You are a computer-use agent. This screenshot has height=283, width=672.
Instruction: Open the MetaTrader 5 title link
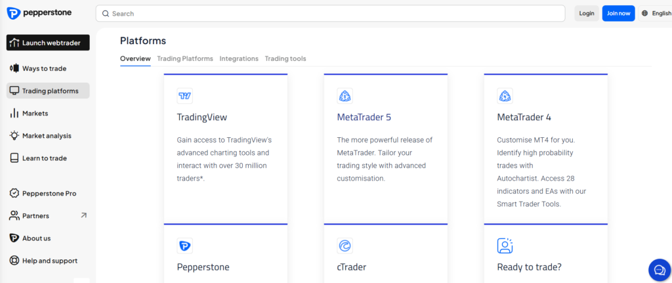[364, 117]
